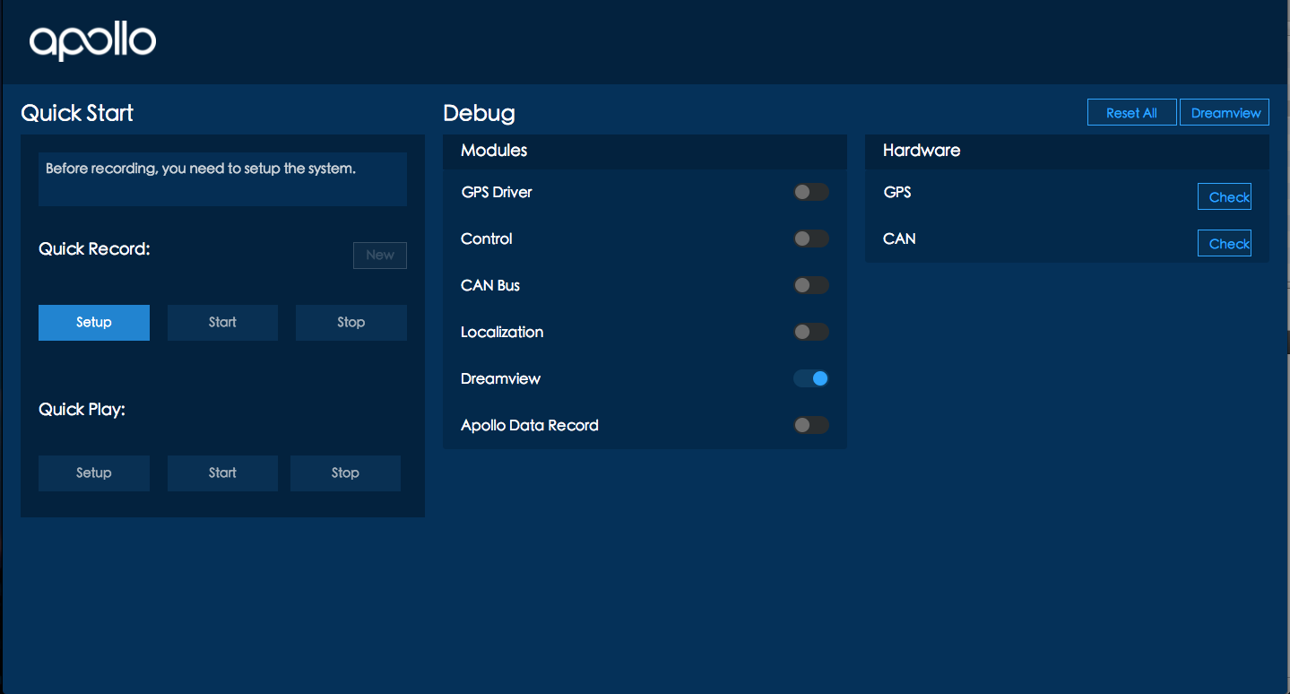This screenshot has width=1290, height=694.
Task: Check the CAN hardware status
Action: coord(1225,243)
